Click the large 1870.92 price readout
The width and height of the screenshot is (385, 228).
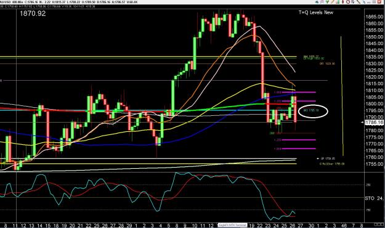33,14
